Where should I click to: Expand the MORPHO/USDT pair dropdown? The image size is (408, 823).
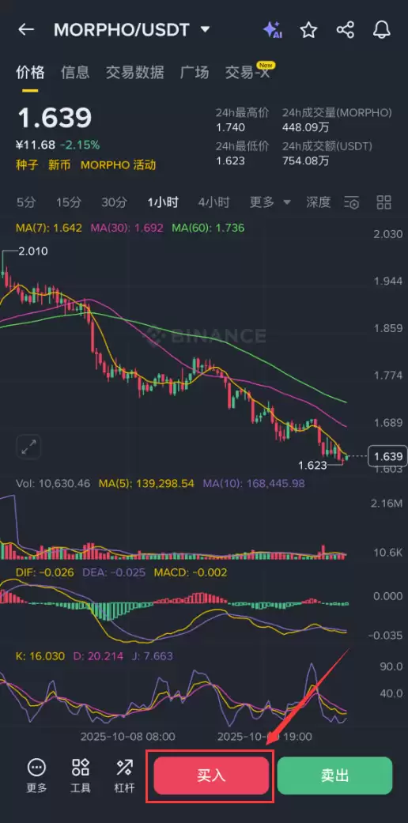pos(206,30)
